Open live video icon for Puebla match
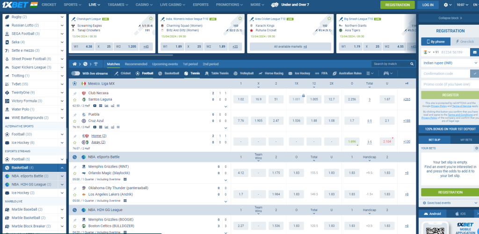This screenshot has height=234, width=479. pyautogui.click(x=94, y=127)
